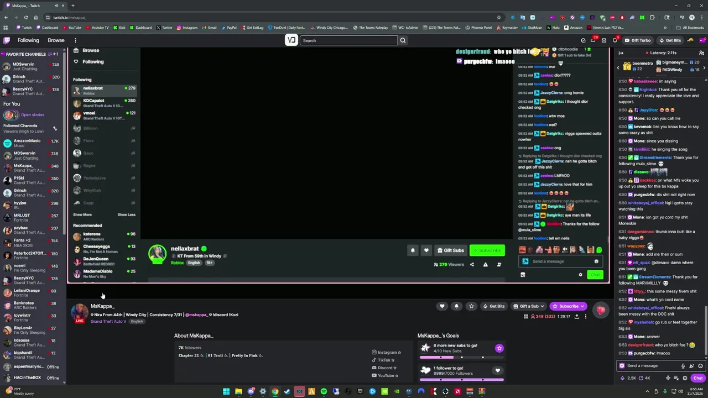This screenshot has width=708, height=398.
Task: Click Twitch Search input field
Action: (x=349, y=40)
